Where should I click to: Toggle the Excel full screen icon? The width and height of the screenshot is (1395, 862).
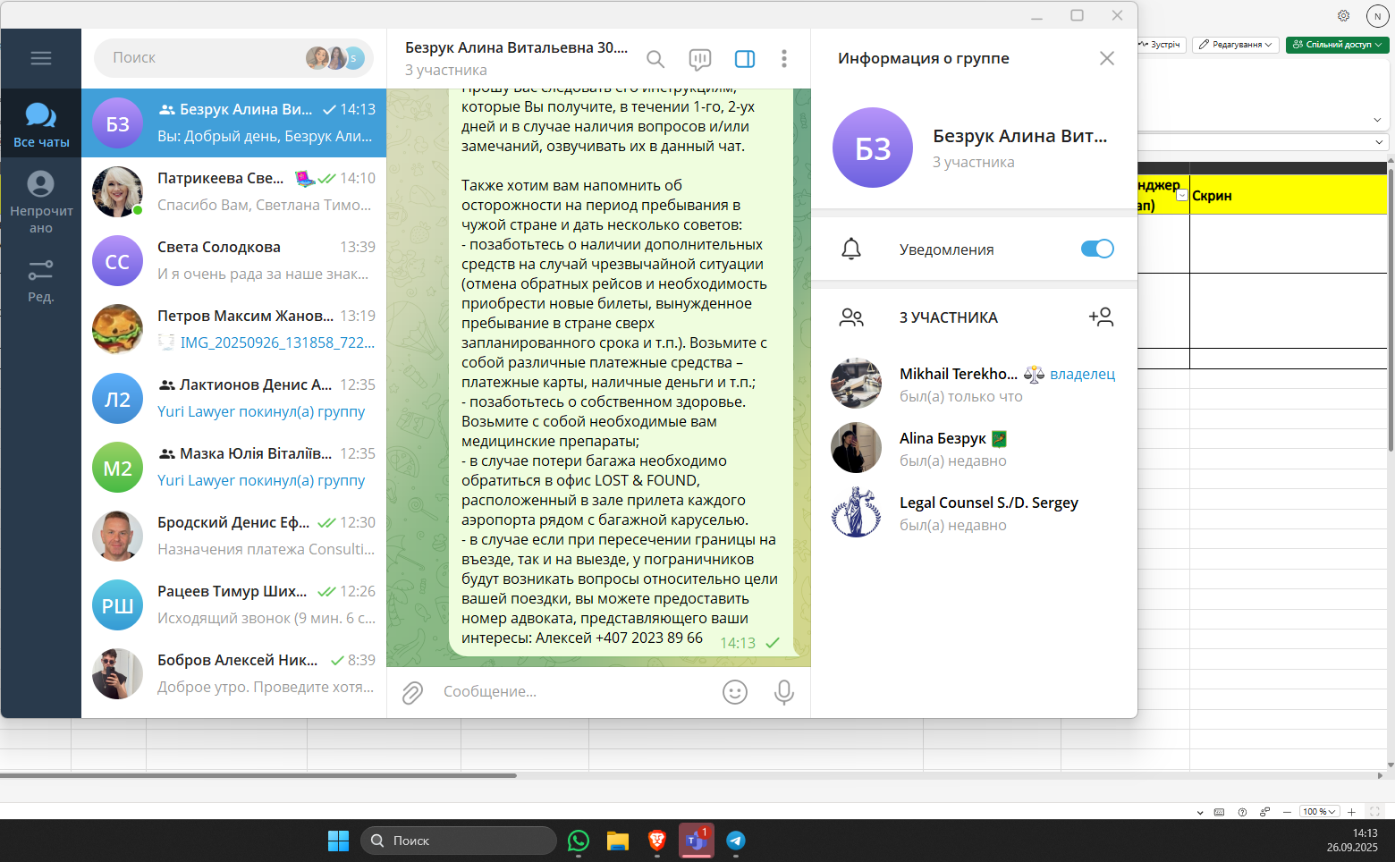click(x=1375, y=812)
